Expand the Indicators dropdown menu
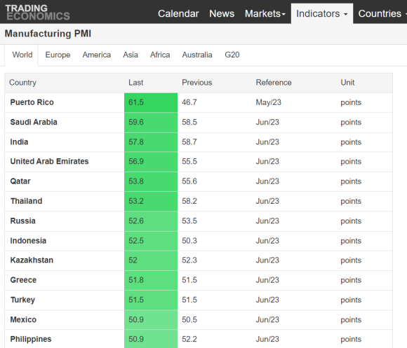The image size is (407, 348). (x=322, y=13)
